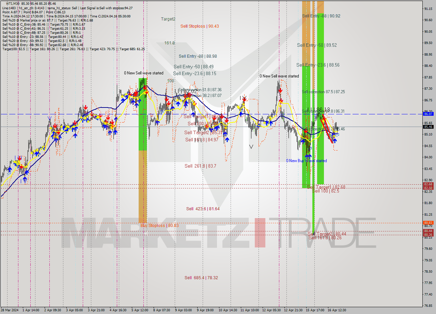436x314 pixels.
Task: Select the 76.85 price axis value
Action: click(428, 306)
